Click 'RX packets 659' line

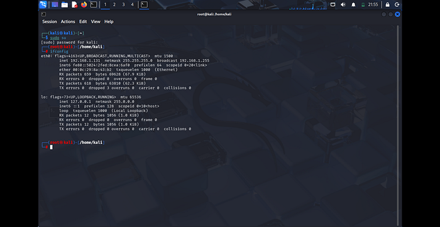102,74
